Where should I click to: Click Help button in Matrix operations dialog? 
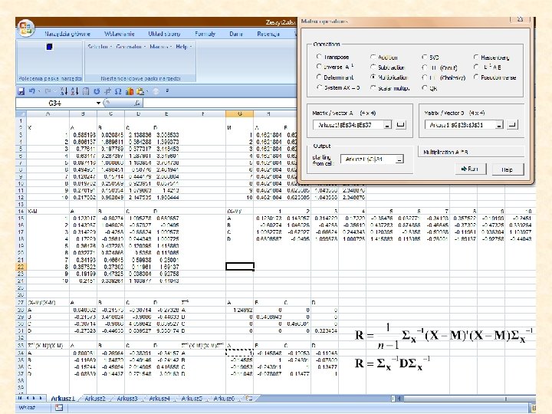508,169
